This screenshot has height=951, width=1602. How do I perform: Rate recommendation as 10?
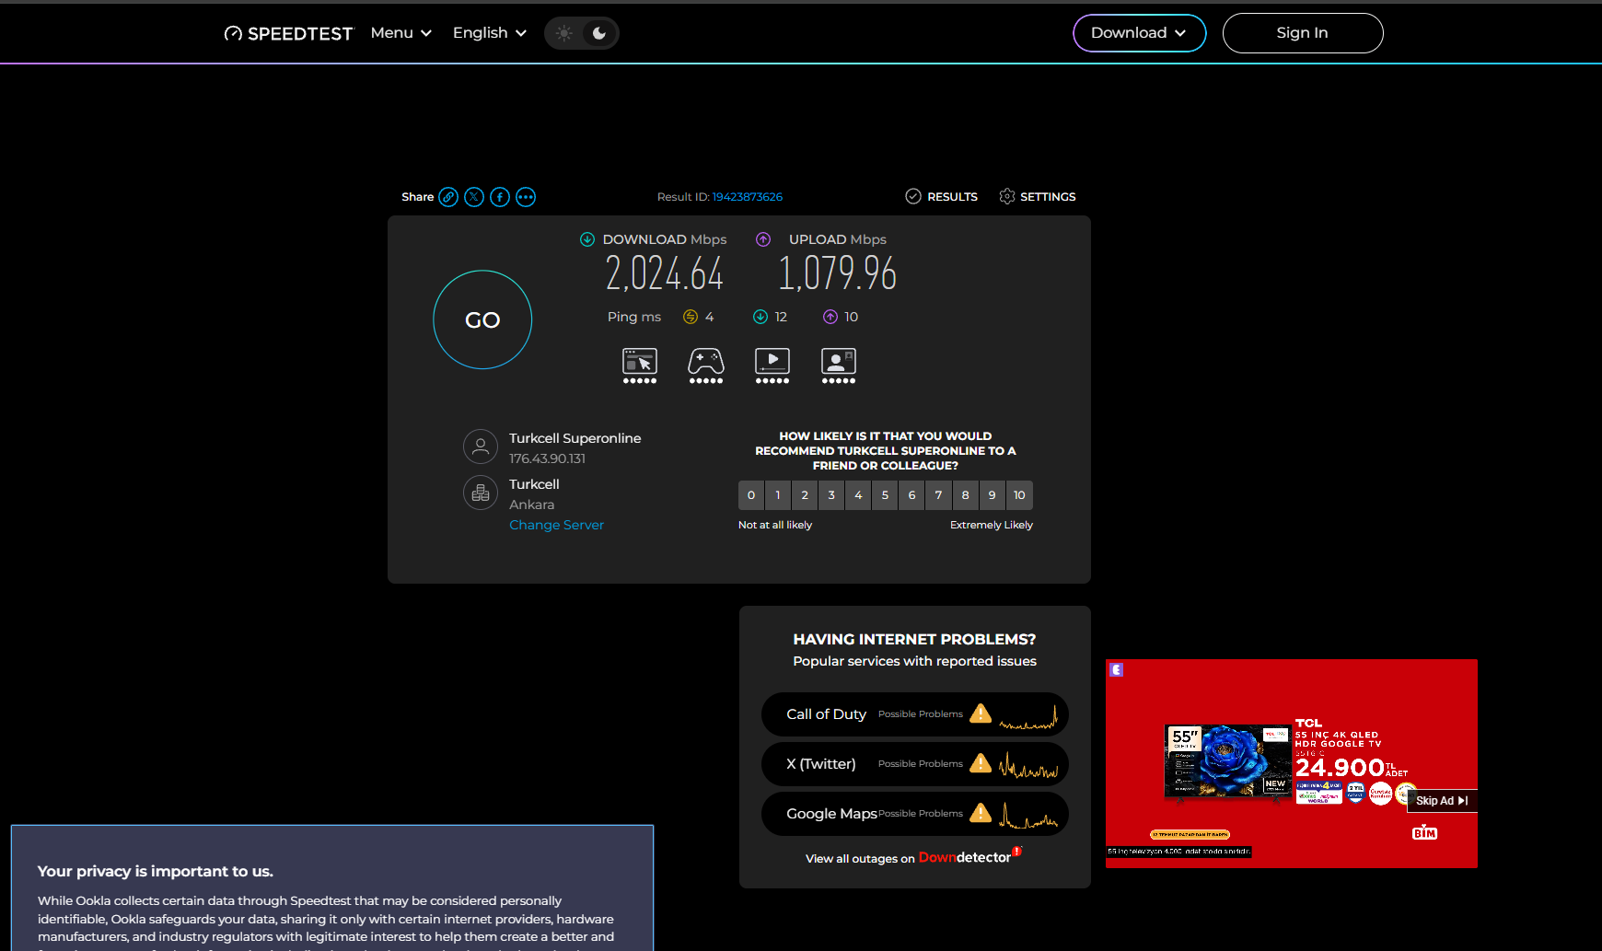[x=1019, y=495]
